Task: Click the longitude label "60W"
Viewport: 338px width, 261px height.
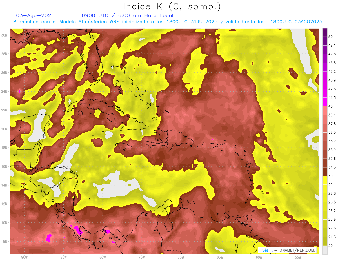Action: coord(259,257)
